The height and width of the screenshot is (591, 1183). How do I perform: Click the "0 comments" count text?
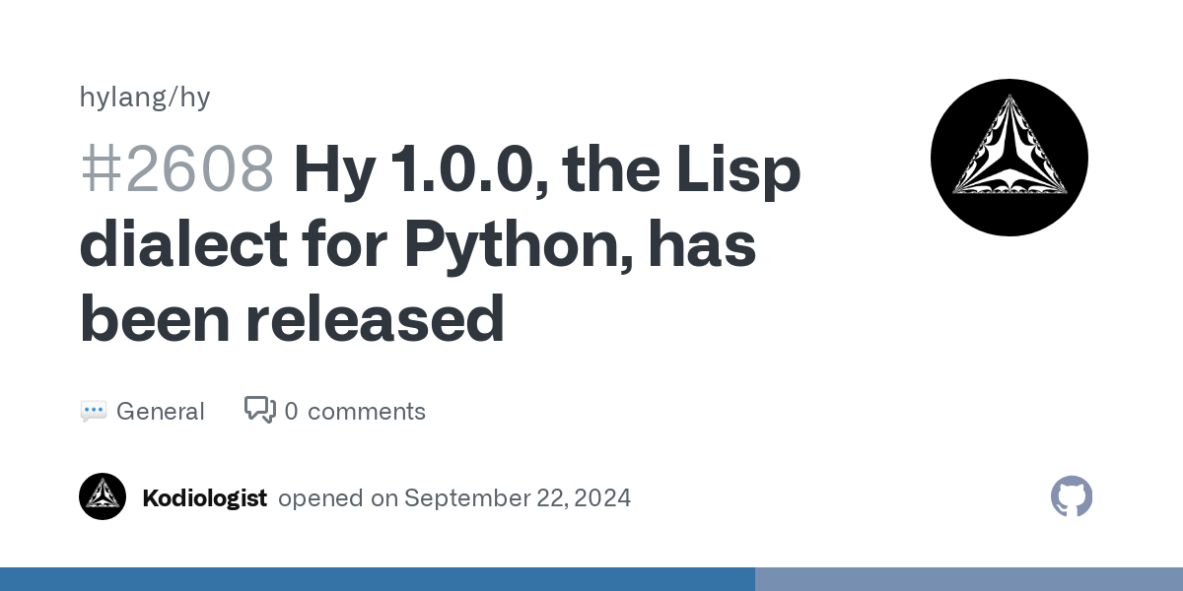[355, 412]
